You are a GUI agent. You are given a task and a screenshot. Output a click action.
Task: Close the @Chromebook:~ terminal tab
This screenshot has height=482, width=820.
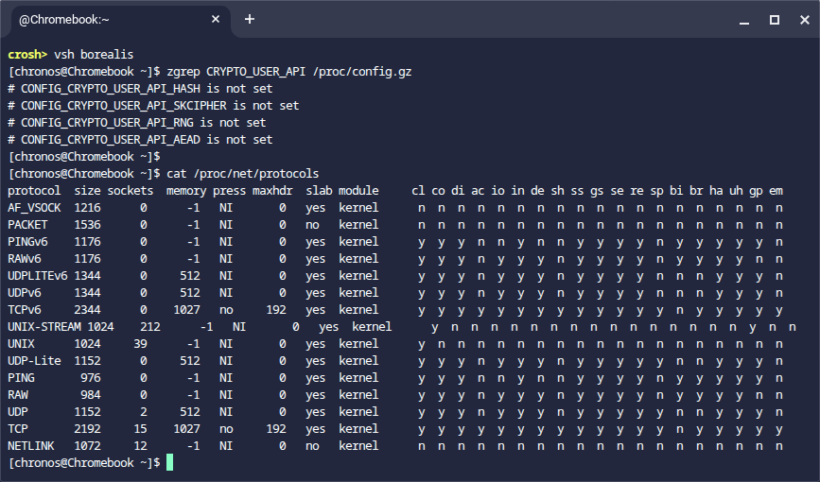216,19
